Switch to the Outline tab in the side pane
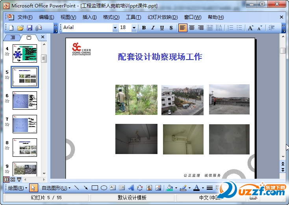Image resolution: width=289 pixels, height=205 pixels. click(x=13, y=38)
